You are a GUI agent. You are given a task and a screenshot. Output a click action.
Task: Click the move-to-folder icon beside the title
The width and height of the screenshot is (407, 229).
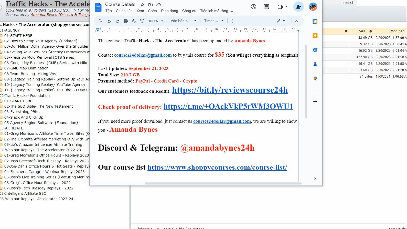pos(151,5)
